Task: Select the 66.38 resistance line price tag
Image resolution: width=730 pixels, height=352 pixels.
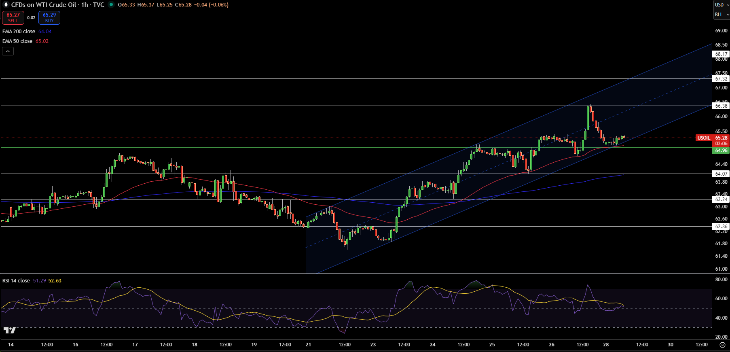Action: point(721,106)
